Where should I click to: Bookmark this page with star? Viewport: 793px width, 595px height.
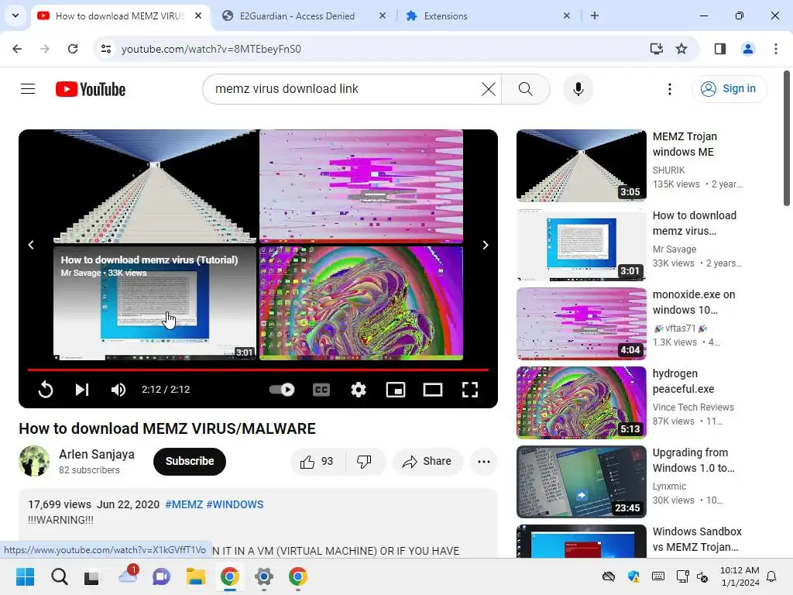pos(681,49)
